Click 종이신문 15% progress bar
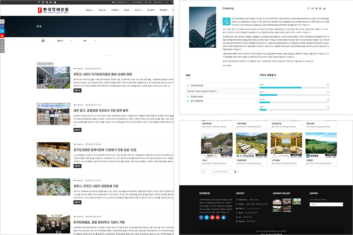This screenshot has width=353, height=235. [294, 102]
